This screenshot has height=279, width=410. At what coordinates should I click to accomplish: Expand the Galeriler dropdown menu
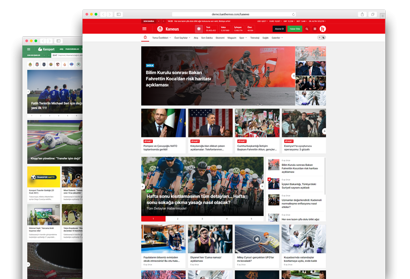coord(277,38)
